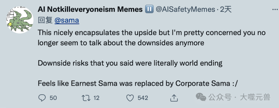
Task: Click the retweet count 12
Action: (x=96, y=98)
